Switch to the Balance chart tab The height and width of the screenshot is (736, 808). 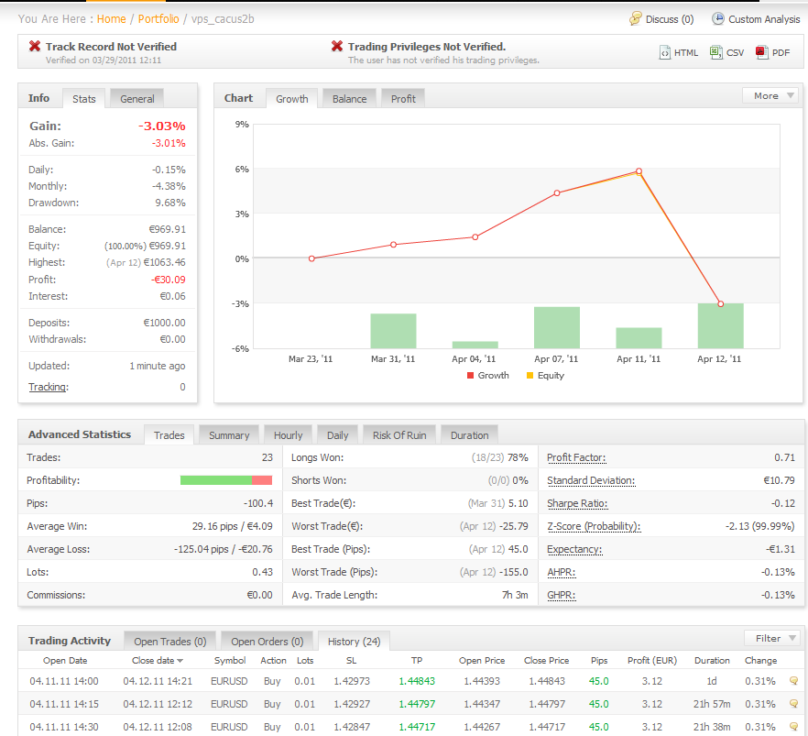point(349,99)
